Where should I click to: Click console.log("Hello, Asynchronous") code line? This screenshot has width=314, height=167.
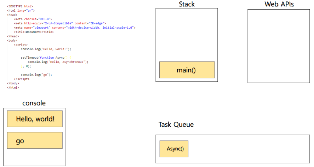58,62
